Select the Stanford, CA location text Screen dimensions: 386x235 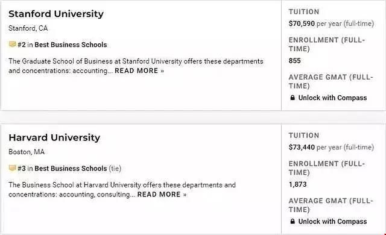28,28
